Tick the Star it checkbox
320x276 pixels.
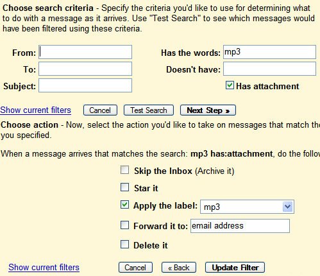tap(124, 187)
